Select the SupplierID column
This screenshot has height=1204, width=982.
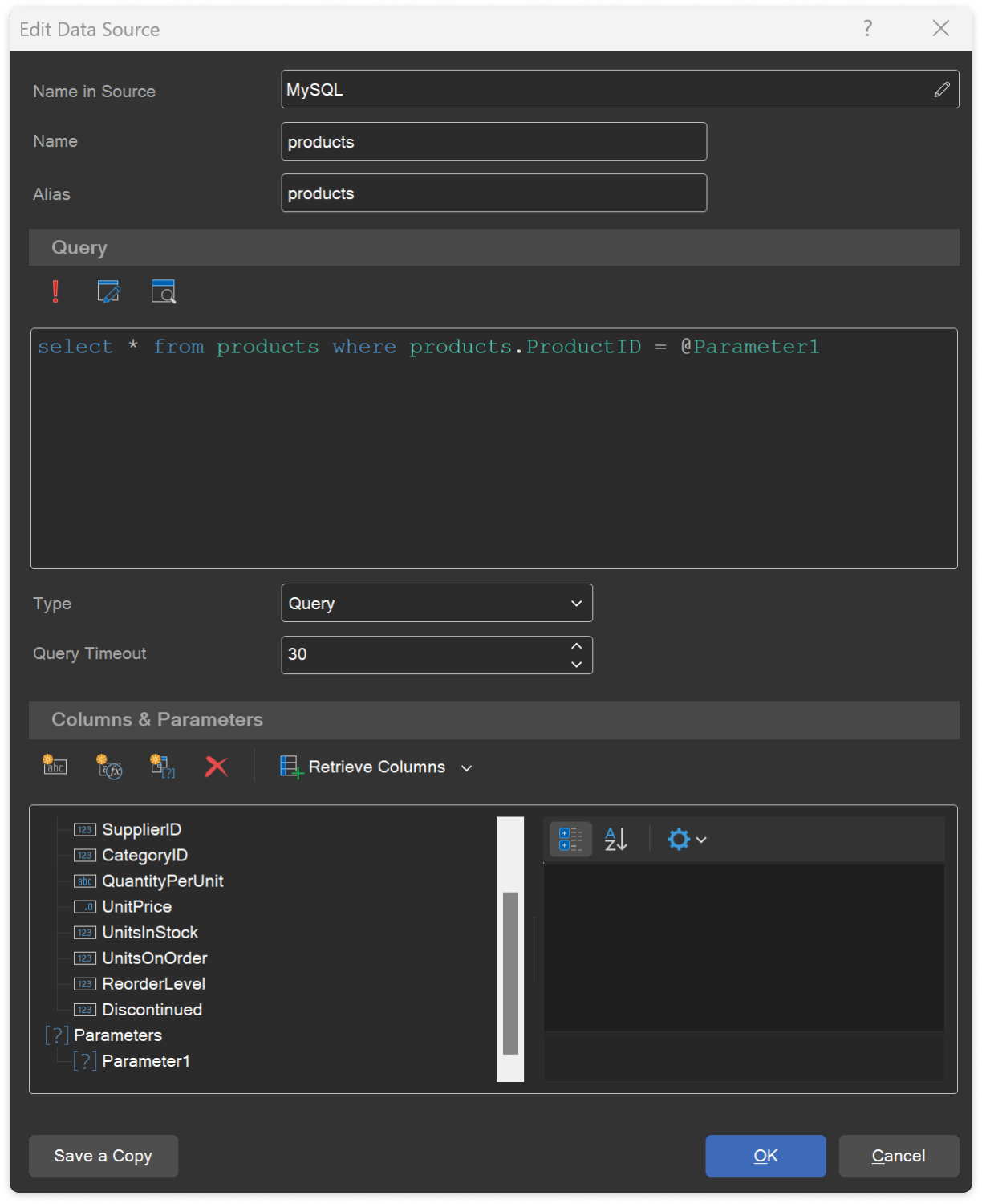click(128, 829)
